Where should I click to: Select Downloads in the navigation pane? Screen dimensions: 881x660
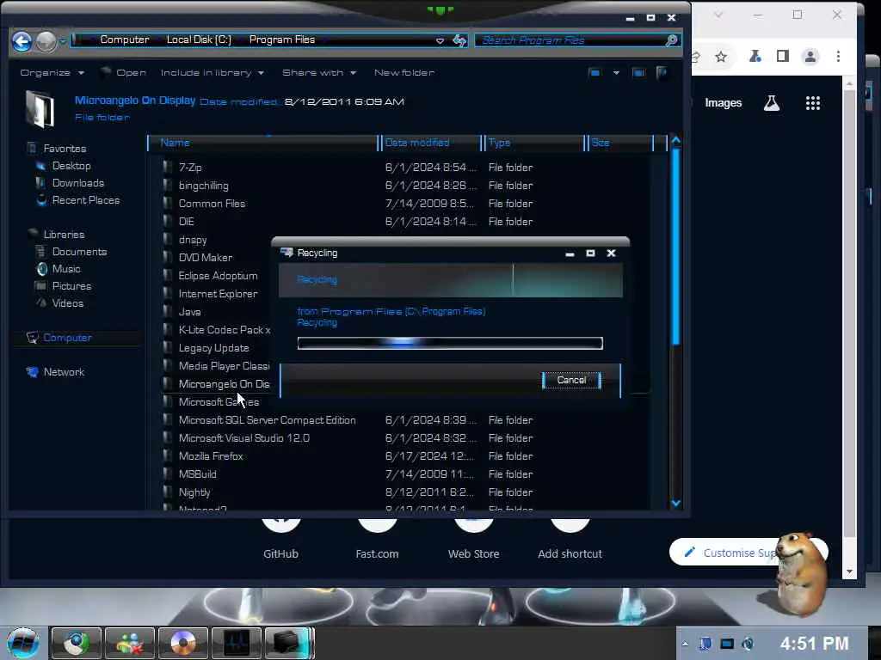(78, 183)
